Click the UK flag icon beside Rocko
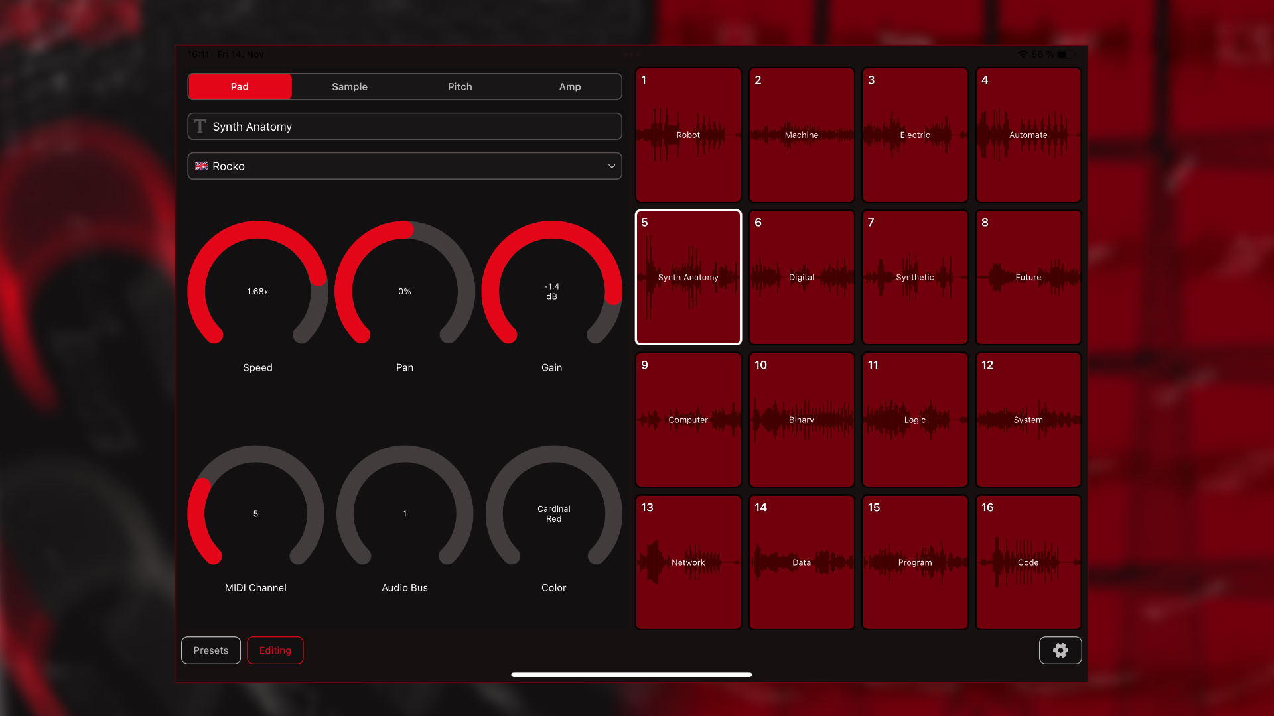Screen dimensions: 1274x716 (x=201, y=166)
